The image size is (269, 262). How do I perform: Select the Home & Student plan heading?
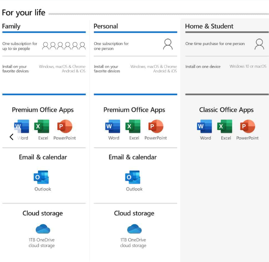tap(209, 26)
